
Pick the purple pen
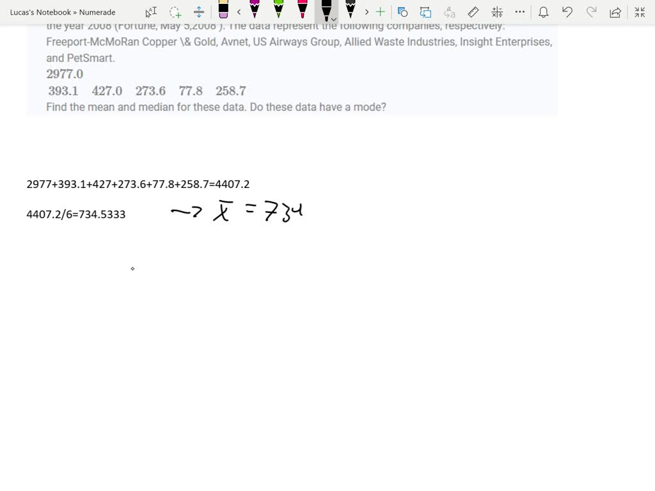tap(255, 9)
